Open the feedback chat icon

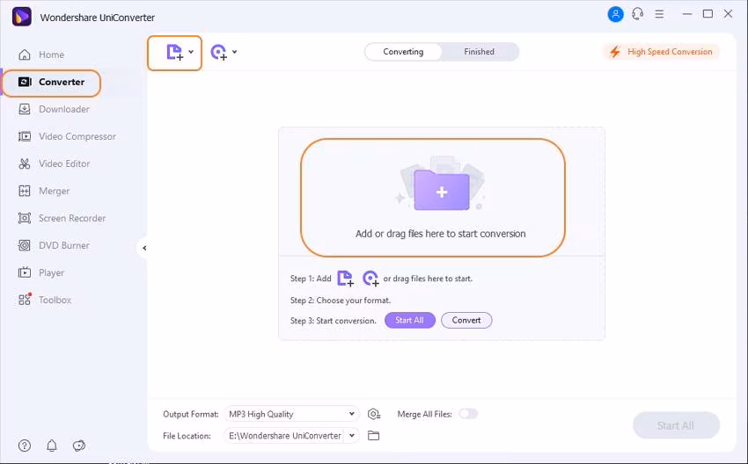coord(78,446)
